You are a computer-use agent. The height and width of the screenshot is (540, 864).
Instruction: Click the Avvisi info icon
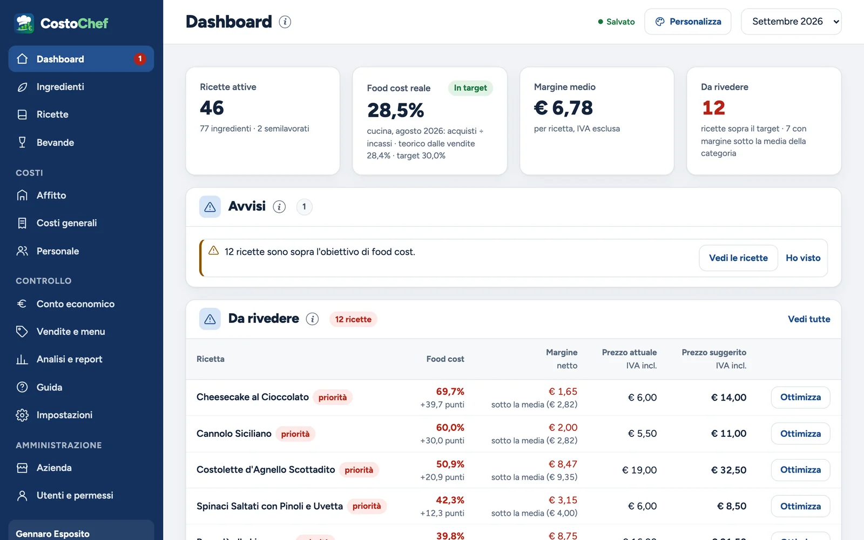tap(279, 207)
